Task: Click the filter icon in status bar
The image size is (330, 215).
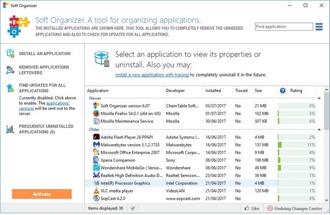Action: 133,208
